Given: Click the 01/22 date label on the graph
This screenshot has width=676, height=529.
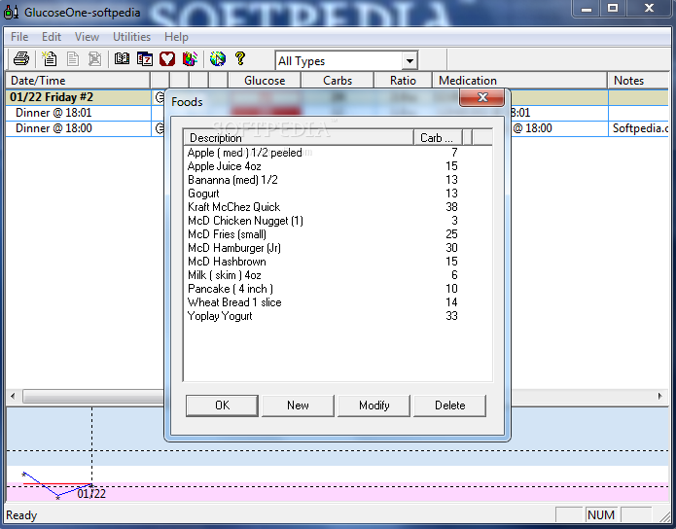Looking at the screenshot, I should click(x=91, y=494).
